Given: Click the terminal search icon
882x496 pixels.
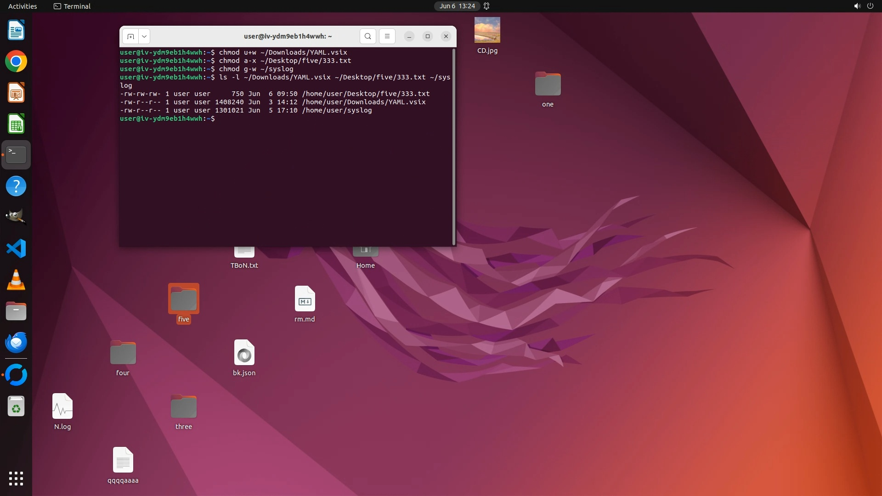Looking at the screenshot, I should point(367,36).
